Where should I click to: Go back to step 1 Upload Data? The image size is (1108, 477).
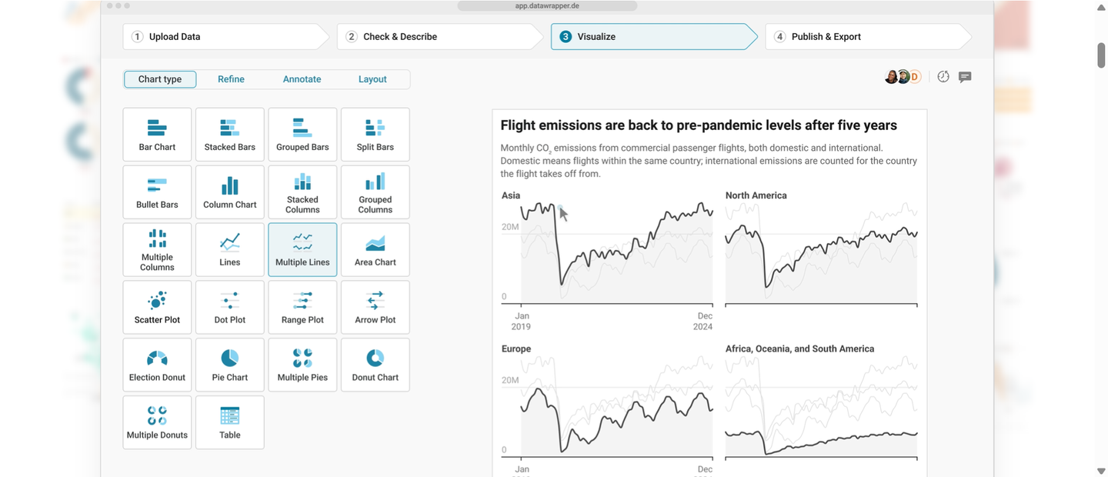(x=226, y=37)
